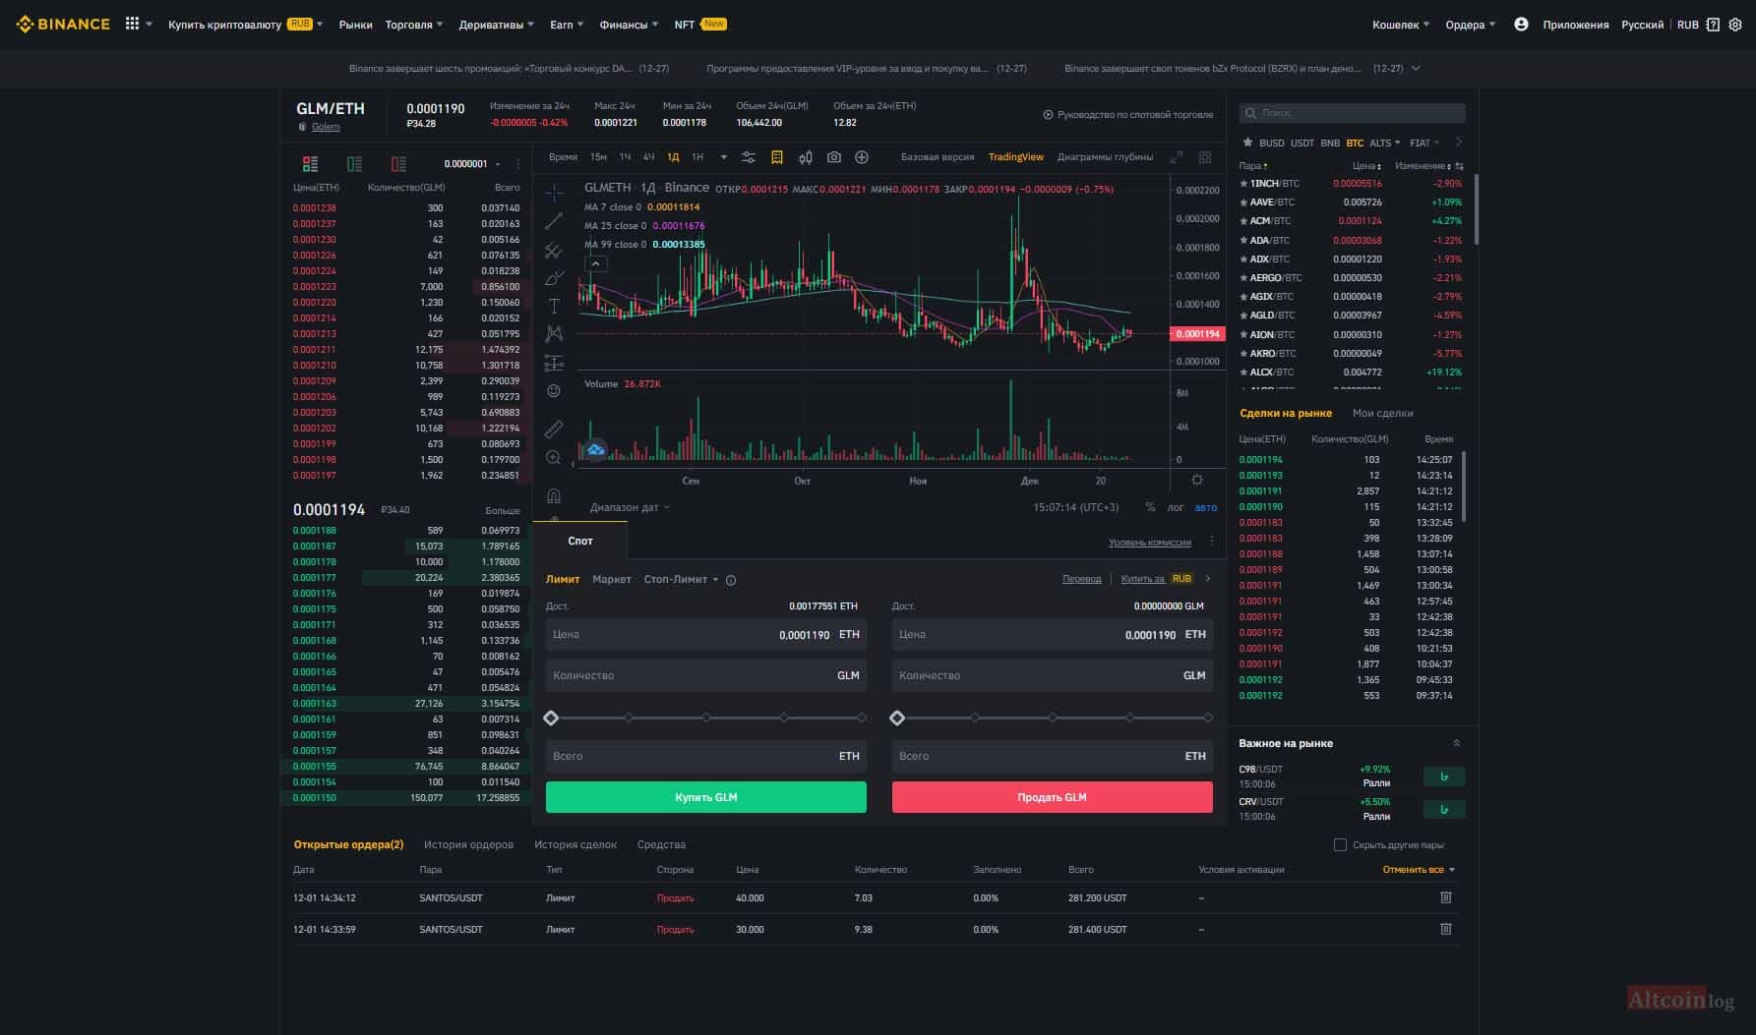The width and height of the screenshot is (1756, 1035).
Task: Toggle logarithmic scale on chart
Action: [x=1176, y=508]
